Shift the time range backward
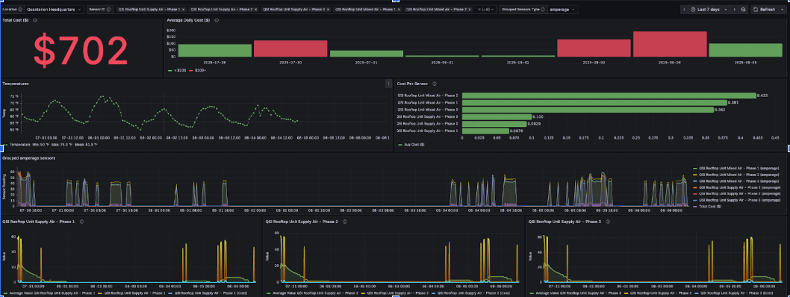Image resolution: width=790 pixels, height=297 pixels. click(x=684, y=10)
